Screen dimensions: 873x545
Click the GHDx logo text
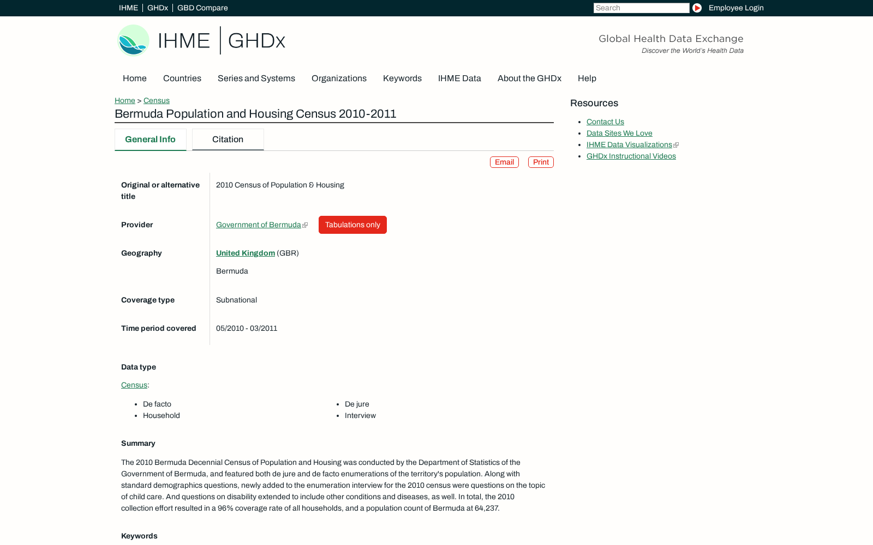[x=256, y=41]
